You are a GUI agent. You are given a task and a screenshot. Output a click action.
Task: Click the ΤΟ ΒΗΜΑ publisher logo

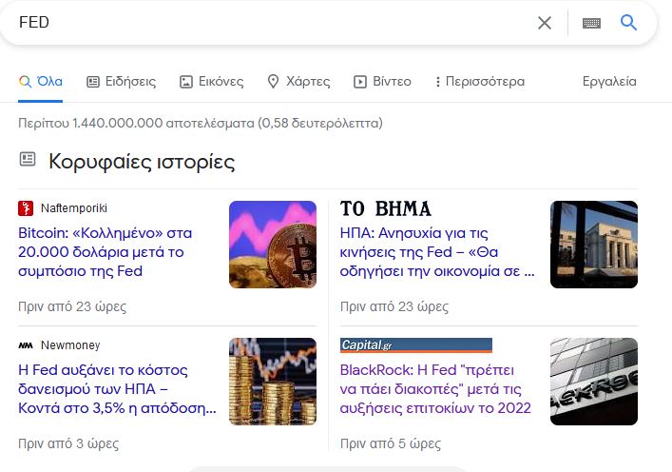tap(385, 208)
